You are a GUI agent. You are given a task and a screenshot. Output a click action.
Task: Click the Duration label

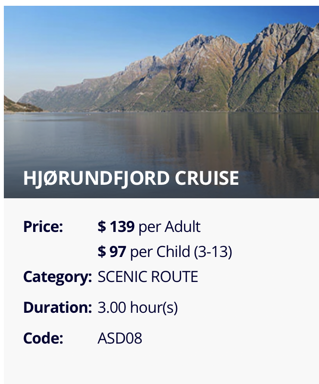(58, 307)
